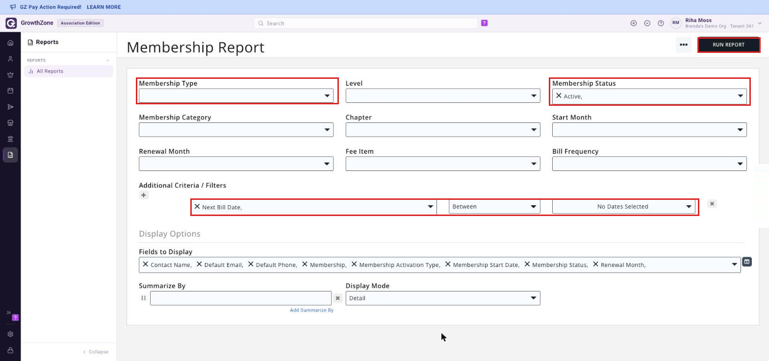Remove Contact Name from Fields to Display

[145, 264]
